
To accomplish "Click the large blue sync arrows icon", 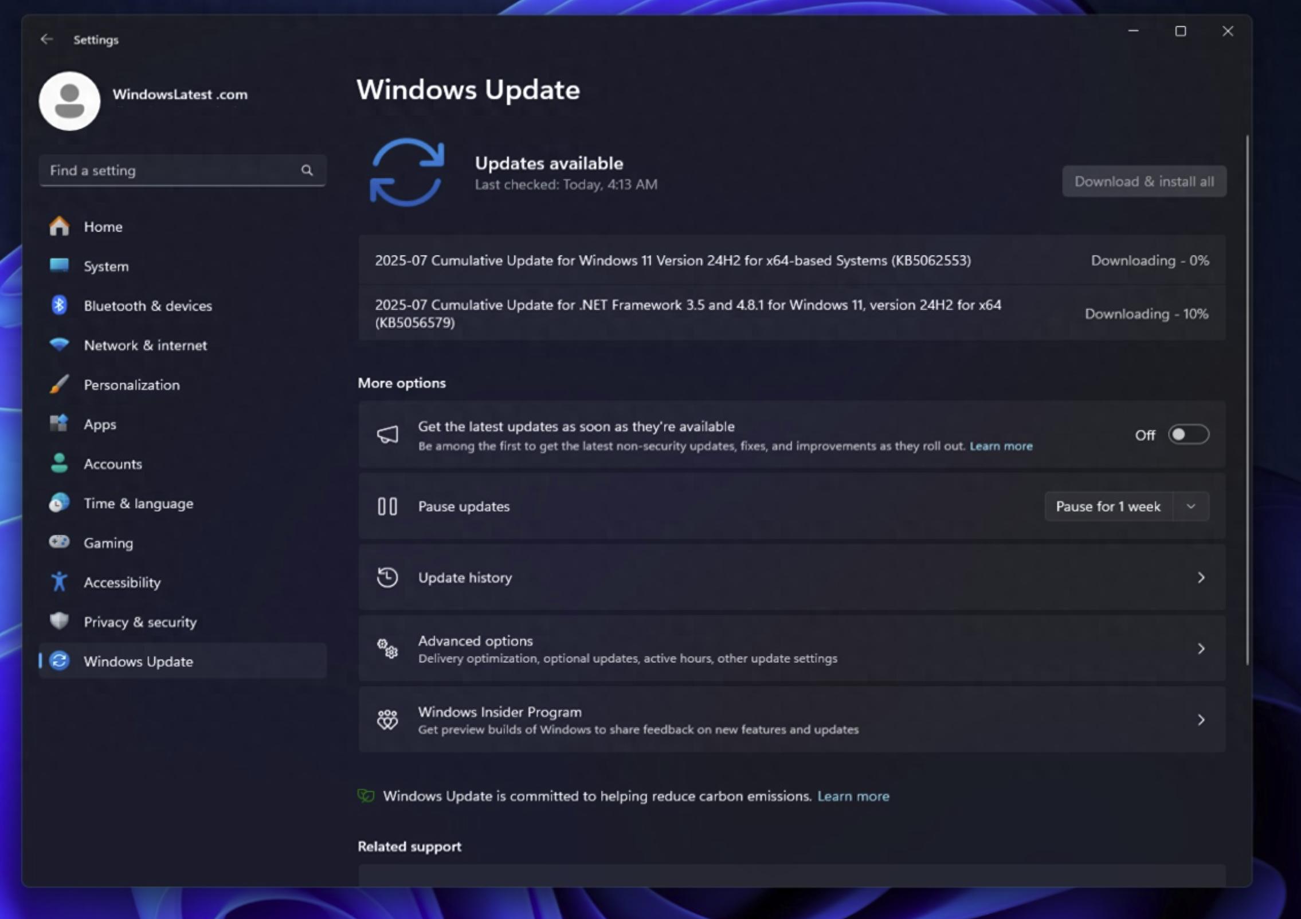I will coord(406,172).
